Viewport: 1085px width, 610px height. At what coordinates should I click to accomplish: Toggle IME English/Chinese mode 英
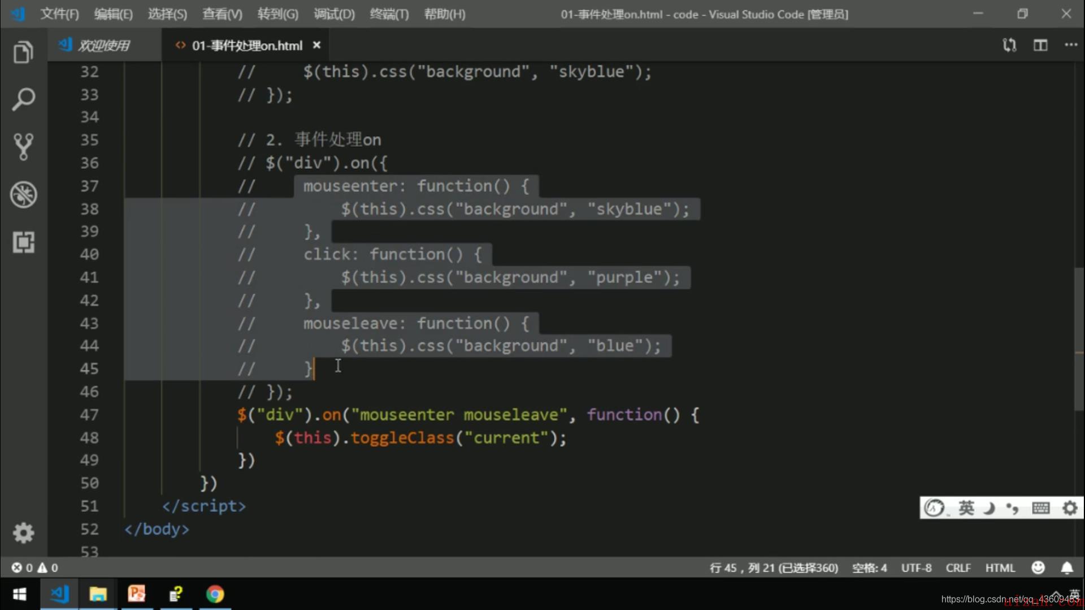click(x=966, y=508)
